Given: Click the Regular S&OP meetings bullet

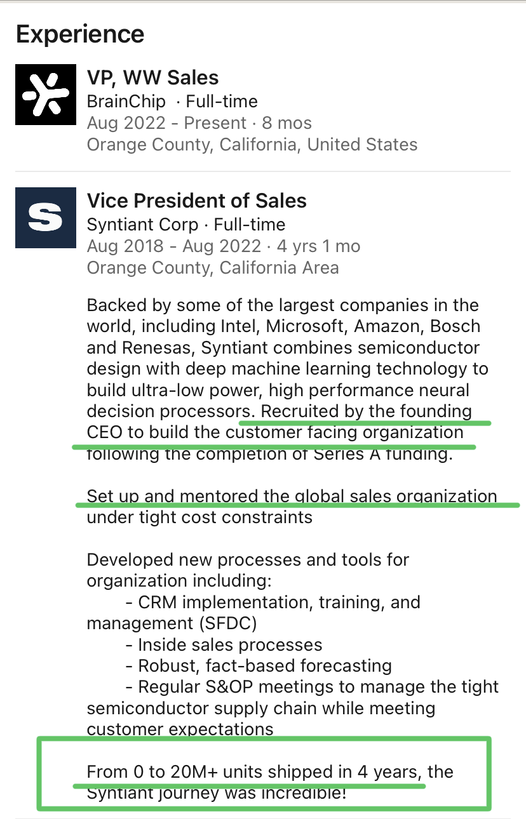Looking at the screenshot, I should coord(318,687).
